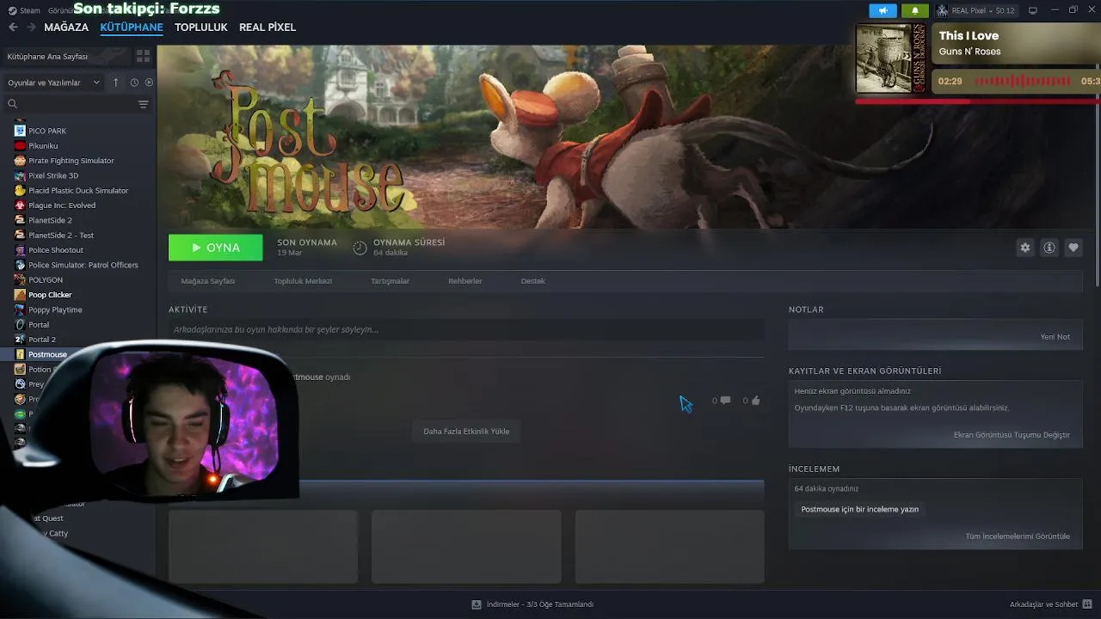The image size is (1101, 619).
Task: Toggle Postmouse as favorite heart
Action: [1073, 248]
